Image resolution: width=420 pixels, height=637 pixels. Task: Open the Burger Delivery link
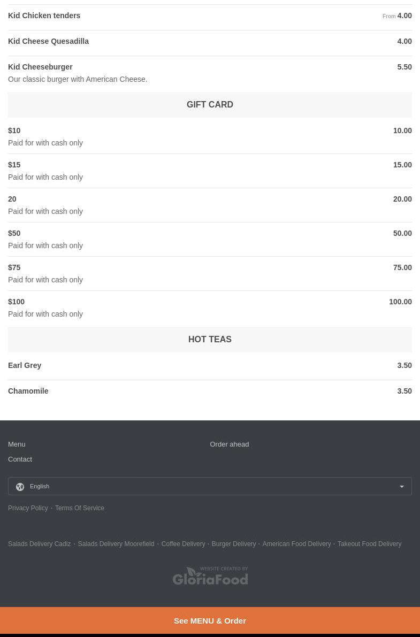point(233,544)
